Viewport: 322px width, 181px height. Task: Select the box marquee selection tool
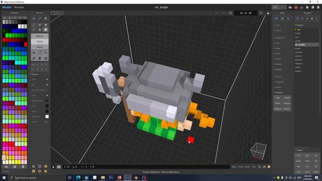coord(40,53)
